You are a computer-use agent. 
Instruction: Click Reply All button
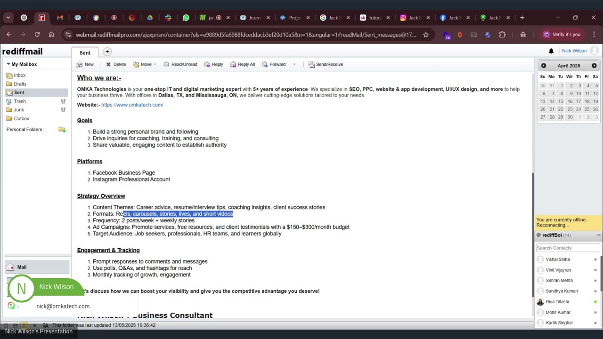(x=242, y=65)
